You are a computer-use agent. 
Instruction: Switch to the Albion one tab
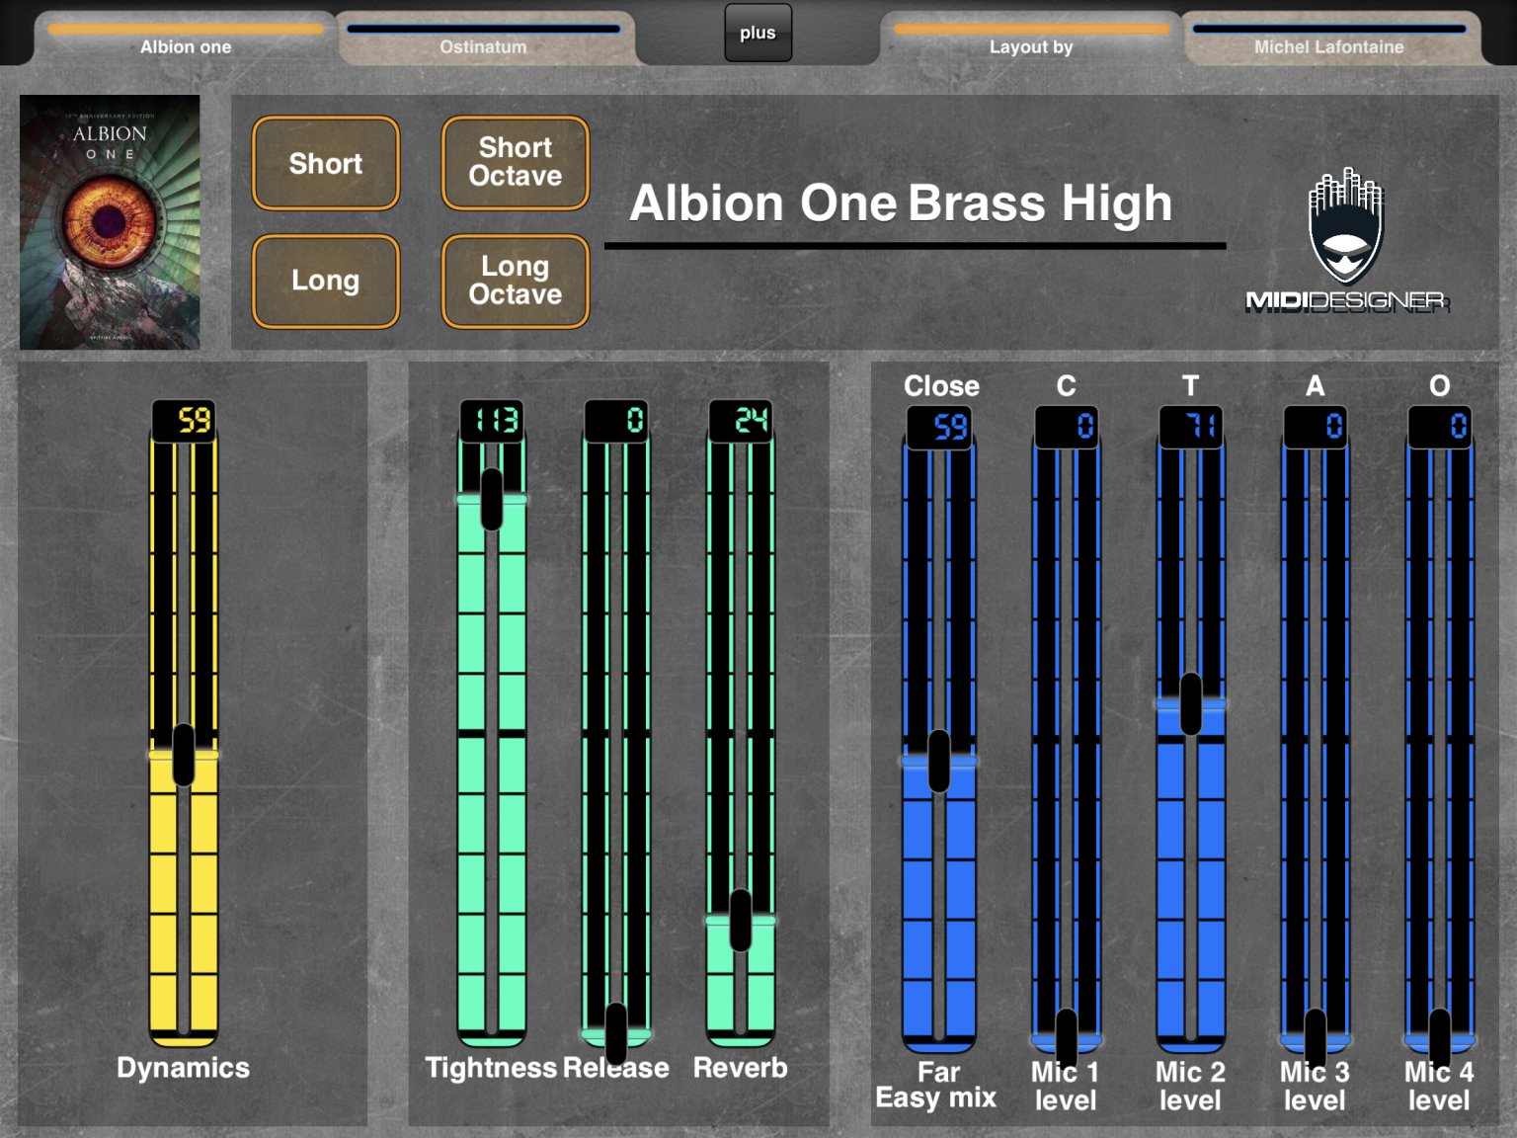tap(186, 40)
